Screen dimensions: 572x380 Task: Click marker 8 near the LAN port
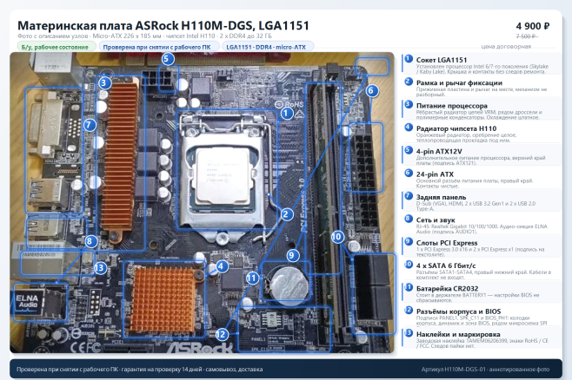tap(90, 241)
